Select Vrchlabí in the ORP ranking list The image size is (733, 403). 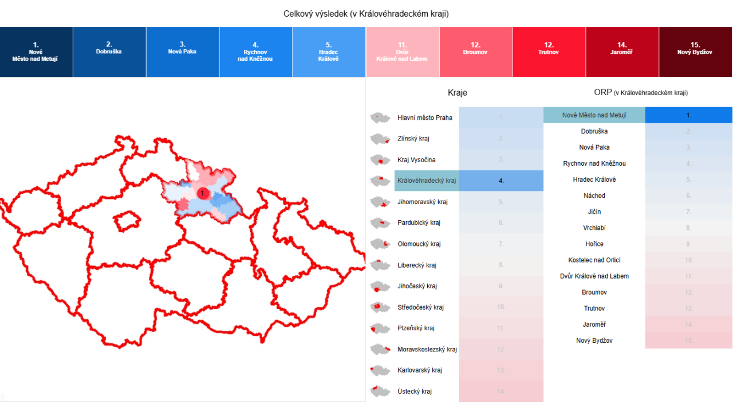pyautogui.click(x=594, y=228)
